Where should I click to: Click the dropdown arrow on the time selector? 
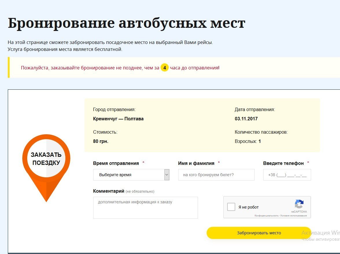167,174
